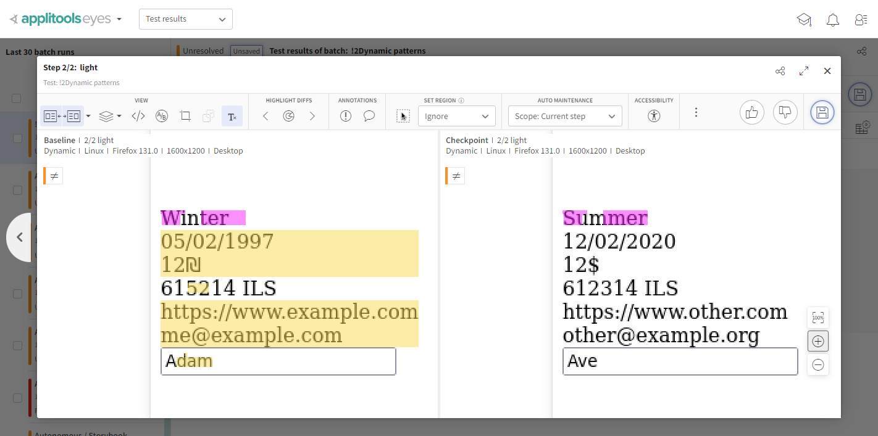This screenshot has width=878, height=436.
Task: Click the crop region tool icon
Action: pyautogui.click(x=185, y=116)
